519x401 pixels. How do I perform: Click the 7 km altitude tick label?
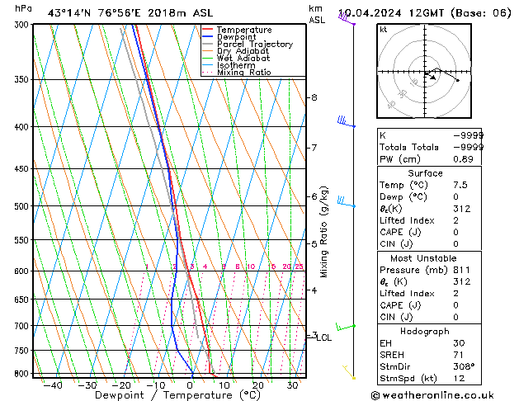[314, 148]
